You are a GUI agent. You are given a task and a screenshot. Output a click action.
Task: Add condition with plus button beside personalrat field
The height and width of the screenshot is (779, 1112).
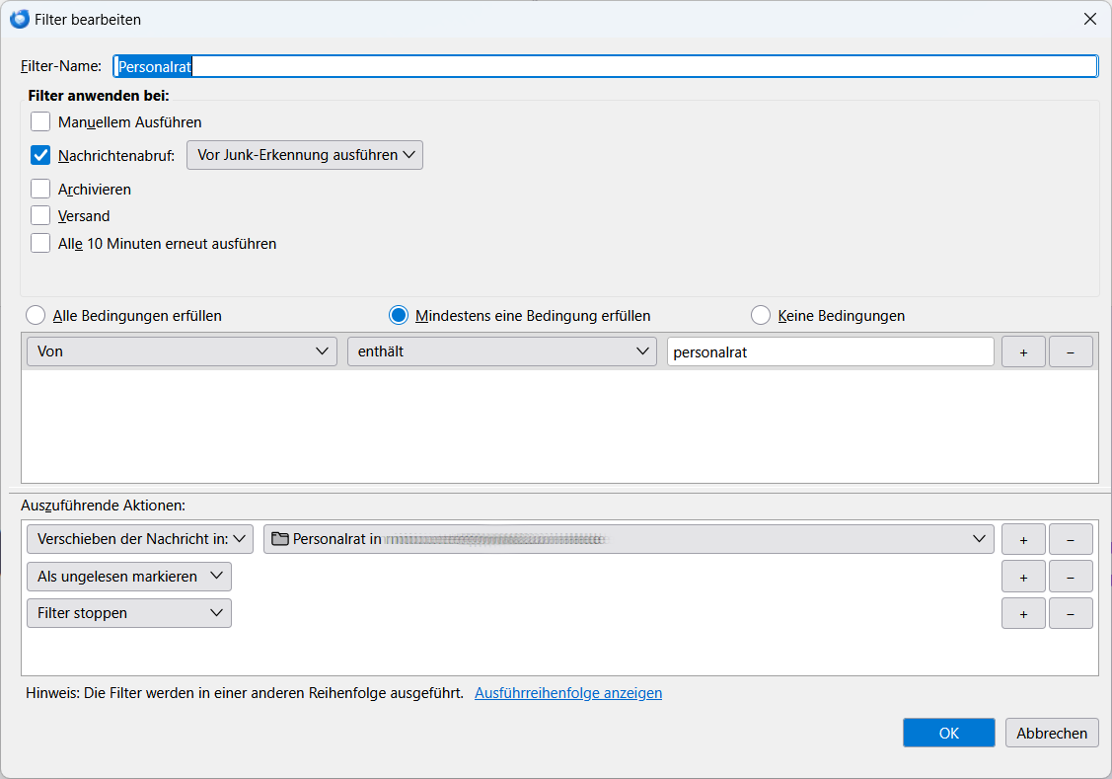[x=1023, y=351]
